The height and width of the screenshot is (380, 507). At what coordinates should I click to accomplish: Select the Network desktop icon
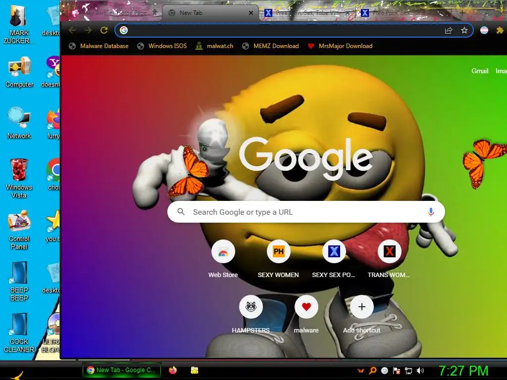[x=19, y=123]
